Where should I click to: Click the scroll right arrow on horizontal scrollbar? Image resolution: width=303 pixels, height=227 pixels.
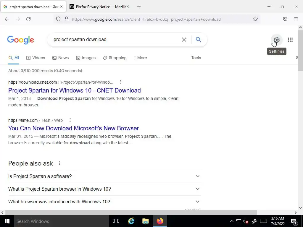point(296,213)
